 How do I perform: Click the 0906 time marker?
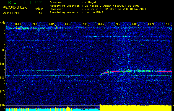pos(101,24)
